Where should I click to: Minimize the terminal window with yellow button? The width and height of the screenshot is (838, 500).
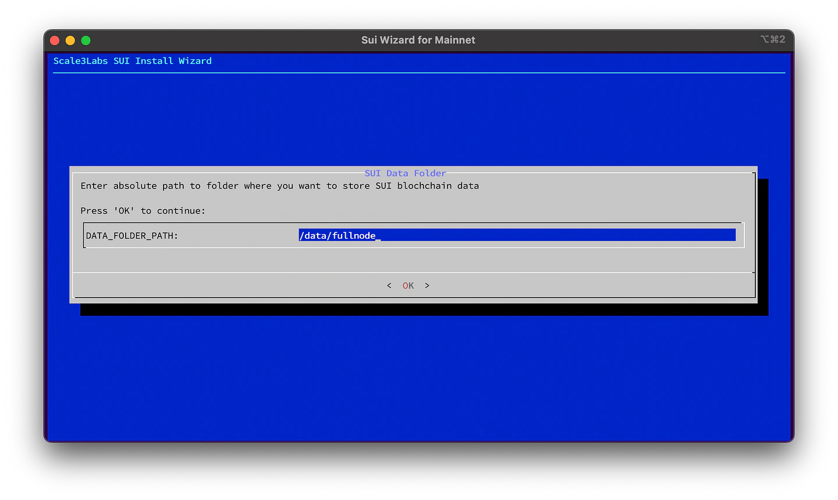pyautogui.click(x=70, y=40)
